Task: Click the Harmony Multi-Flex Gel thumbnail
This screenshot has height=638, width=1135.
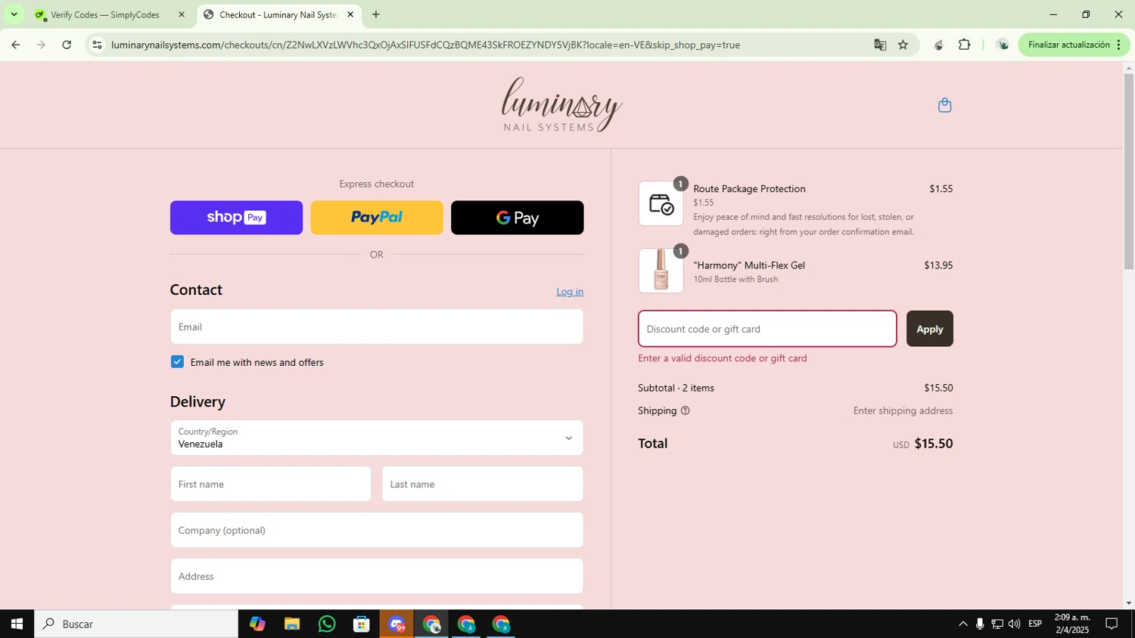Action: (661, 271)
